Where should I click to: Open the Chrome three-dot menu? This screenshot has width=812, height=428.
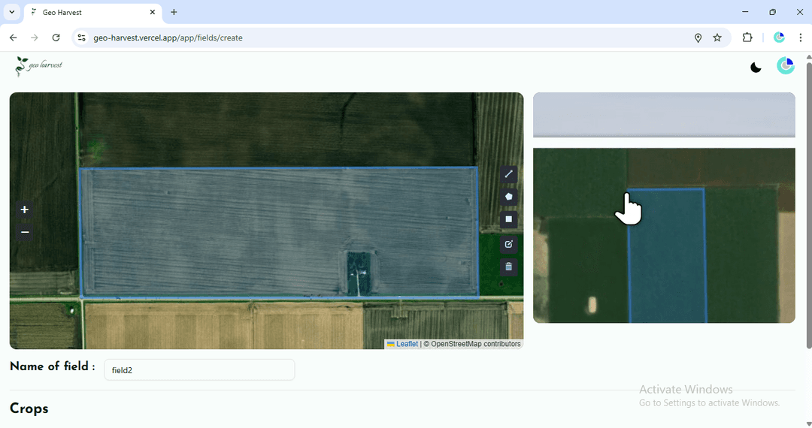click(x=801, y=38)
